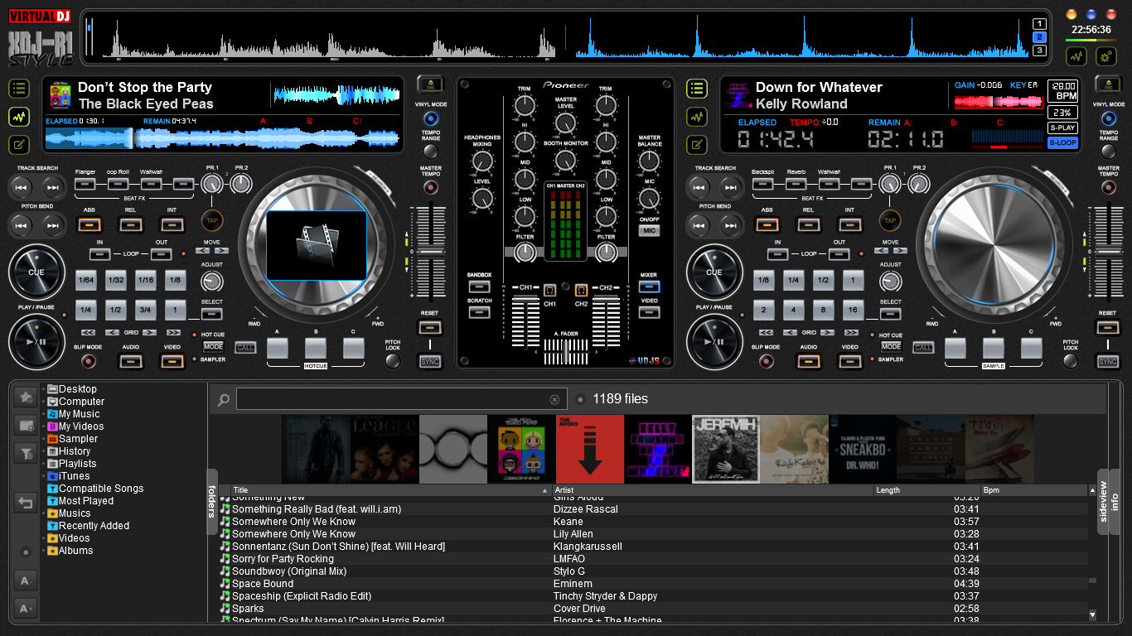The height and width of the screenshot is (636, 1132).
Task: Create filter folder icon in browser sidebar
Action: (26, 453)
